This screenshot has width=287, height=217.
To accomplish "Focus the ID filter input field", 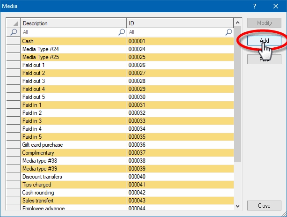I will [176, 32].
